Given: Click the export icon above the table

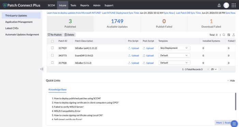Looking at the screenshot, I should click(234, 35).
